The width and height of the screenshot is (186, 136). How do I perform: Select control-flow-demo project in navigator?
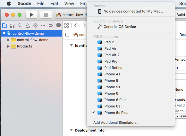[31, 33]
